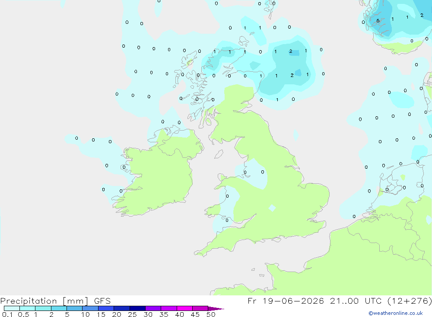Click the '25' legend scale label
432x317 pixels.
pyautogui.click(x=132, y=314)
